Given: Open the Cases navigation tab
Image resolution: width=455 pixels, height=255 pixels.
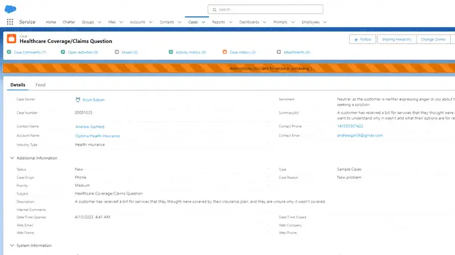Looking at the screenshot, I should (193, 22).
